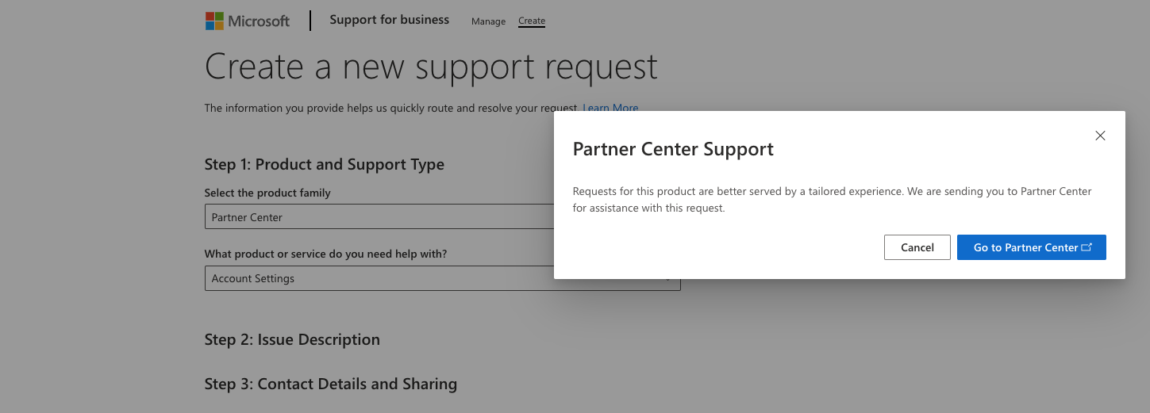Click Step 1: Product and Support Type heading

(325, 164)
